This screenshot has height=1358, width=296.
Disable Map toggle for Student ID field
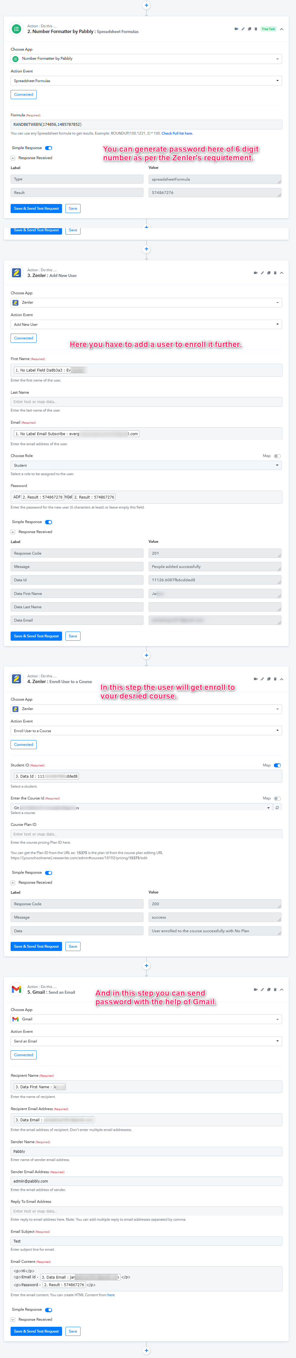[x=277, y=766]
